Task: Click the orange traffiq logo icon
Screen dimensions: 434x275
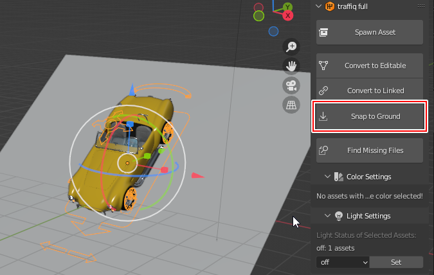Action: coord(330,6)
